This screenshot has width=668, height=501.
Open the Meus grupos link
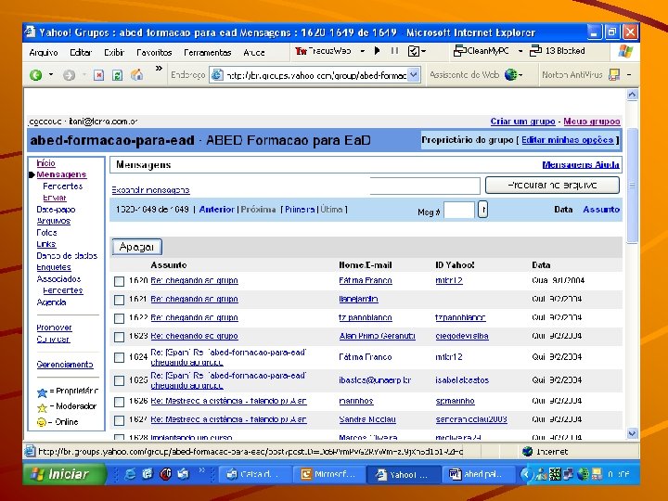click(592, 122)
